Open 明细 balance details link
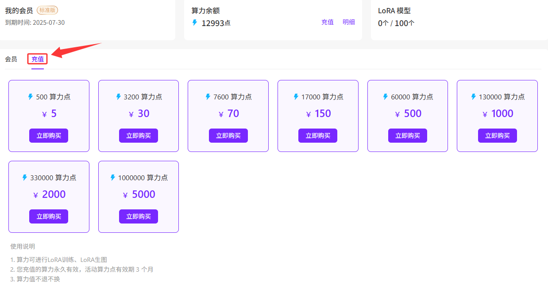 click(349, 22)
